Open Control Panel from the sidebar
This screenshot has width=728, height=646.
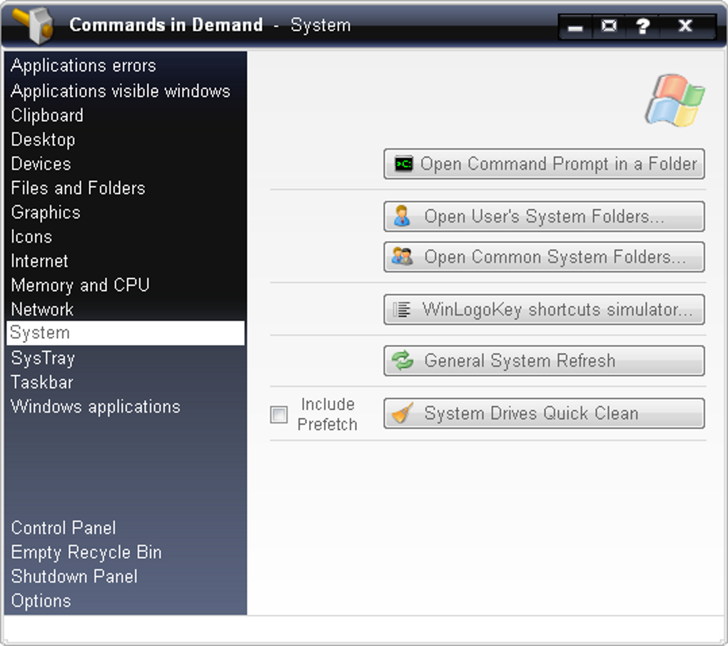[64, 528]
